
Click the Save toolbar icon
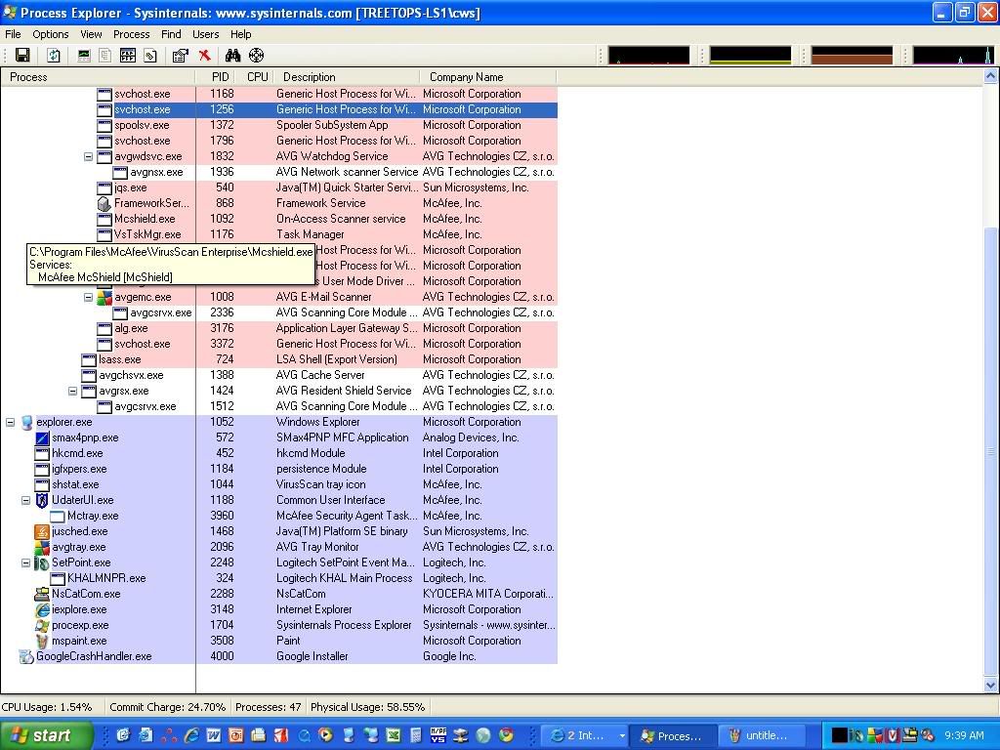click(23, 56)
